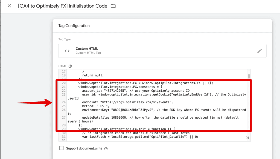This screenshot has height=159, width=280.
Task: Close the tag editor with the X icon
Action: 9,6
